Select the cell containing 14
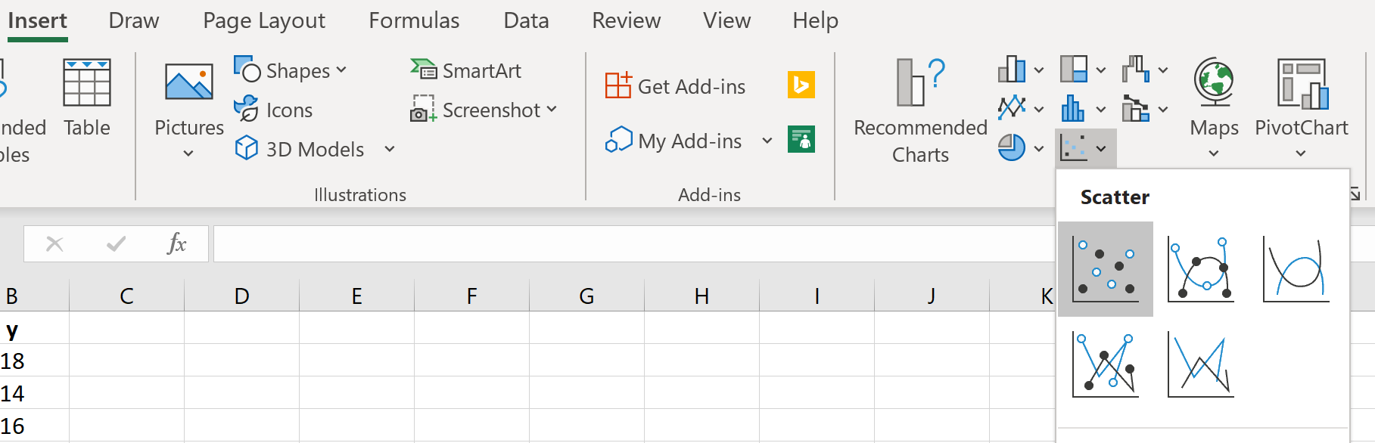The image size is (1375, 443). [x=34, y=393]
